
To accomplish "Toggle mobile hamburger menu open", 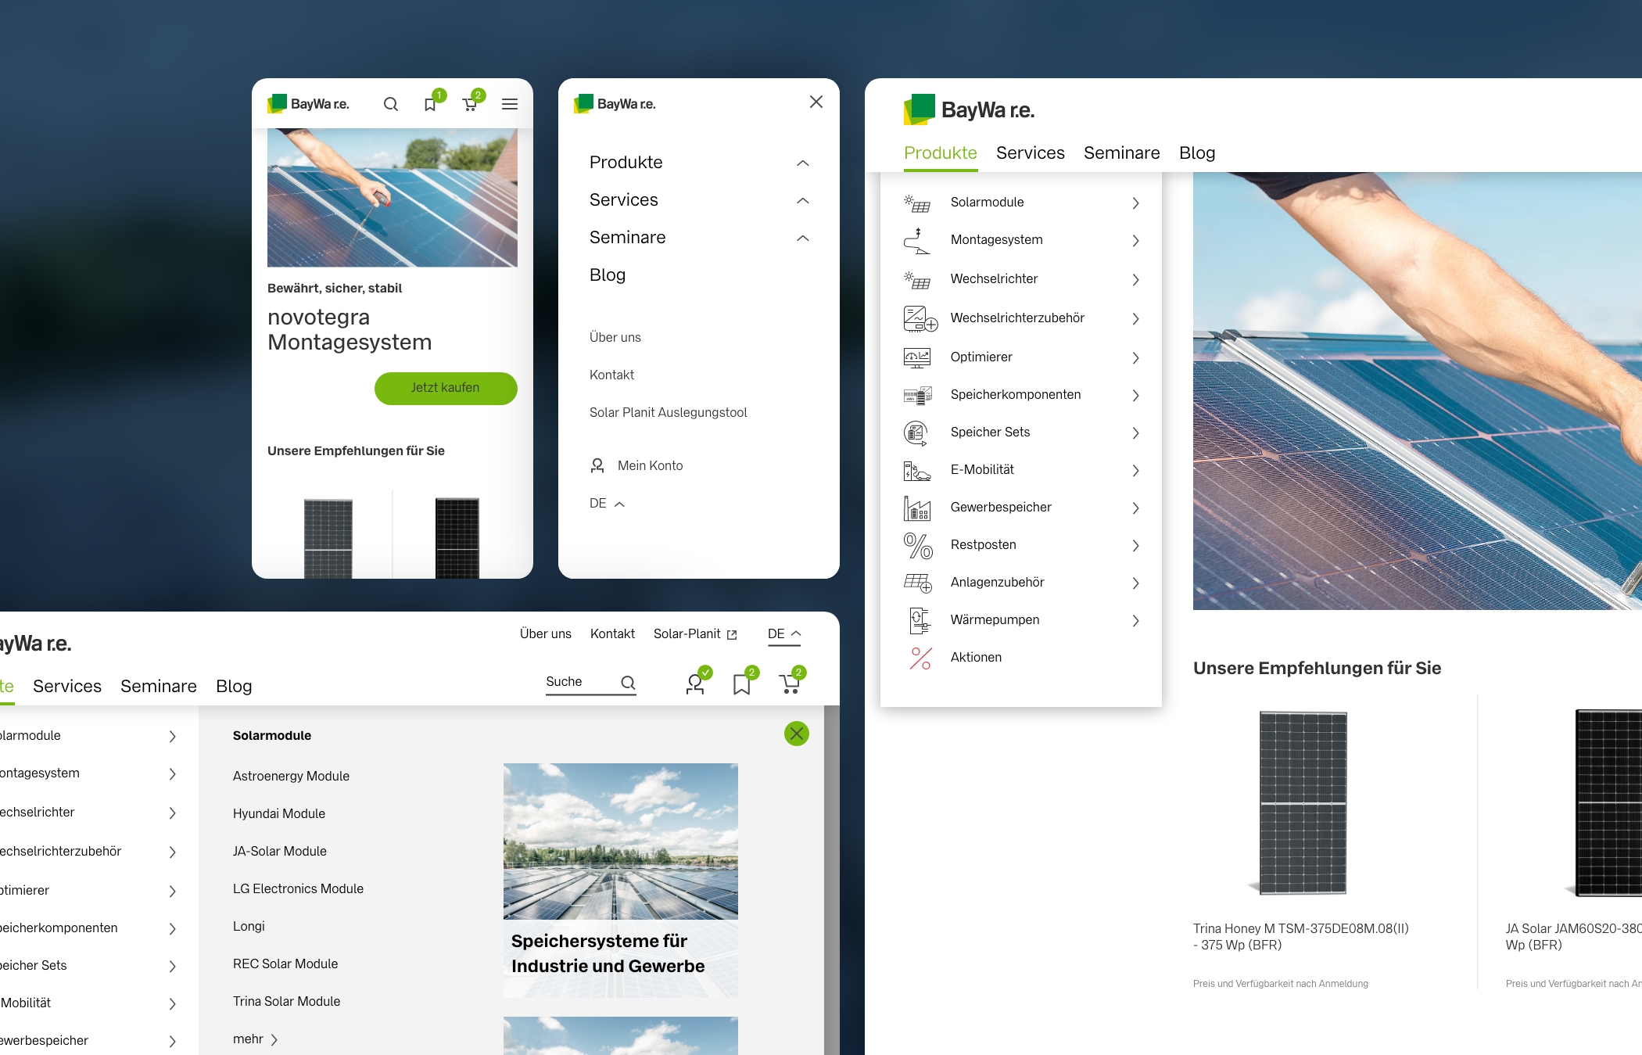I will click(511, 103).
